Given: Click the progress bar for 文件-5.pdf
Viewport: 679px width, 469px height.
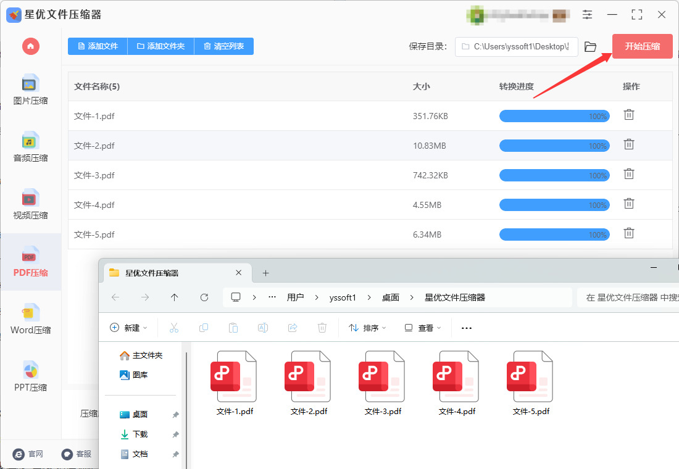Looking at the screenshot, I should tap(554, 234).
